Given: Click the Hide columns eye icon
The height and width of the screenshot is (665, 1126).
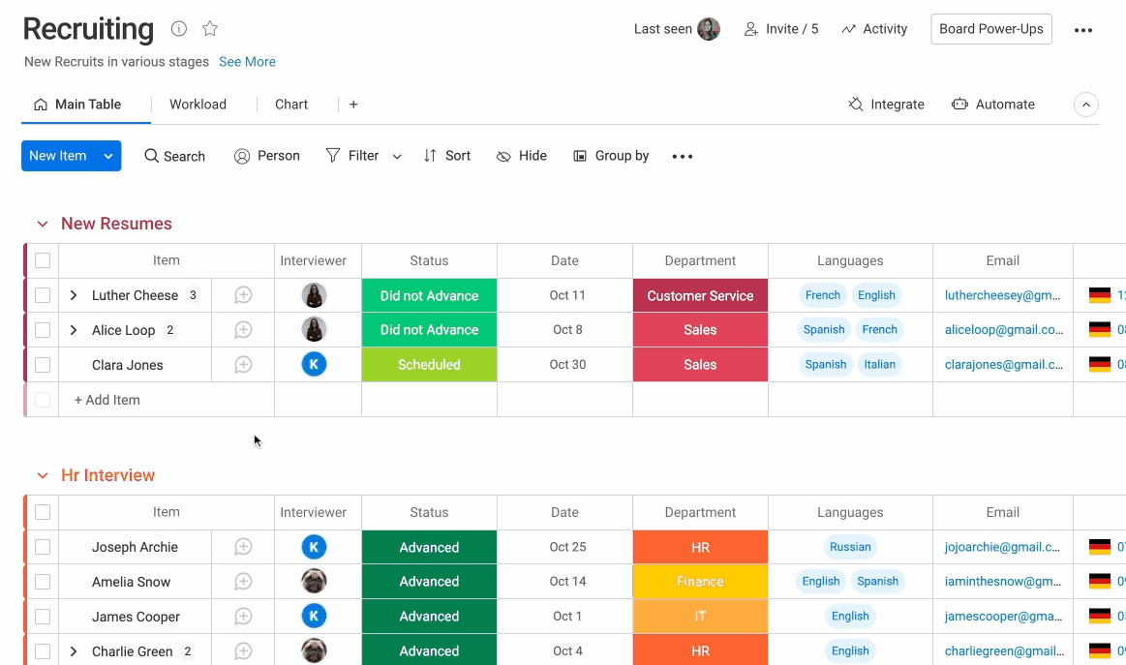Looking at the screenshot, I should click(503, 156).
